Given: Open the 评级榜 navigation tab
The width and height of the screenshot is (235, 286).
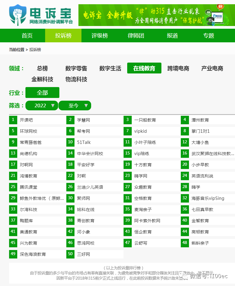Looking at the screenshot, I should click(x=100, y=36).
